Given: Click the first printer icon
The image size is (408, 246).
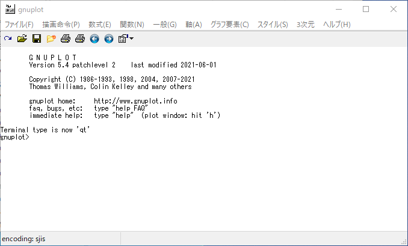Looking at the screenshot, I should [66, 38].
